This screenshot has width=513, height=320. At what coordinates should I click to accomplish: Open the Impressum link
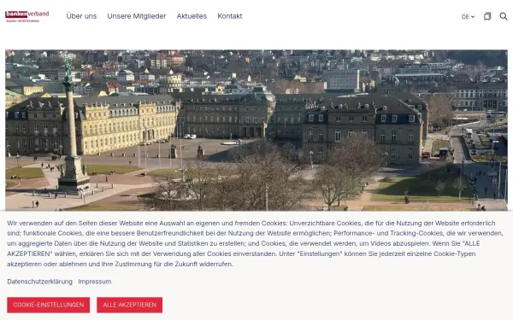(95, 282)
